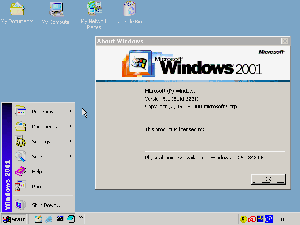Click the Run icon in Start menu
Screen dimensions: 300x225
[21, 186]
